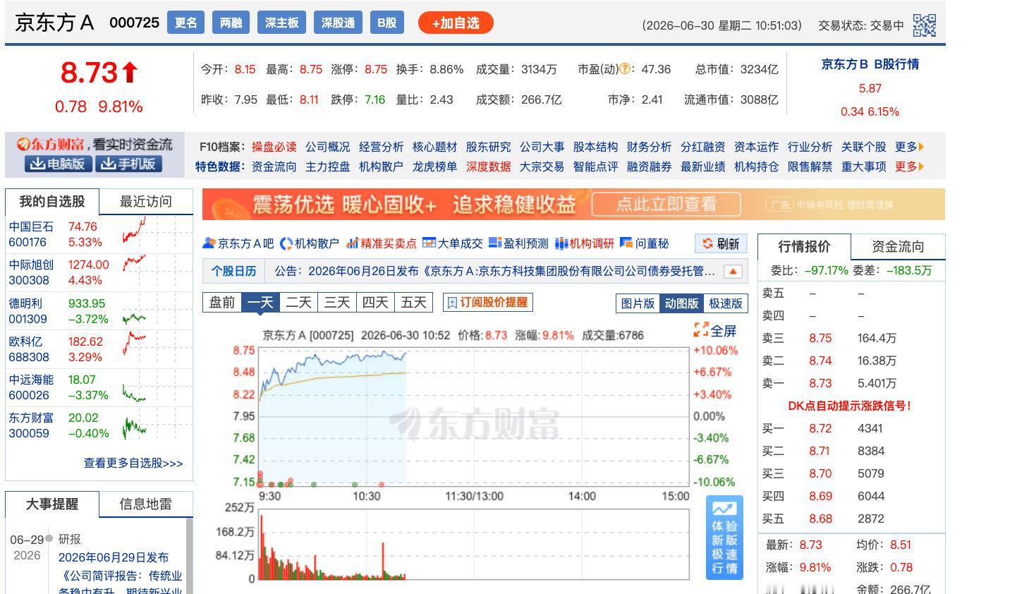This screenshot has height=594, width=1017.
Task: Open 中远海能 600026 watchlist entry
Action: (x=99, y=387)
